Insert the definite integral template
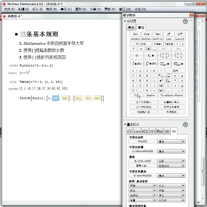Screen dimensions: 207x207 coord(151,64)
